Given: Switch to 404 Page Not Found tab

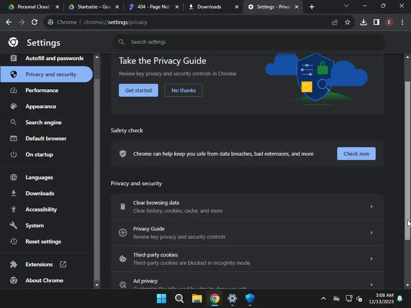Looking at the screenshot, I should click(x=154, y=7).
